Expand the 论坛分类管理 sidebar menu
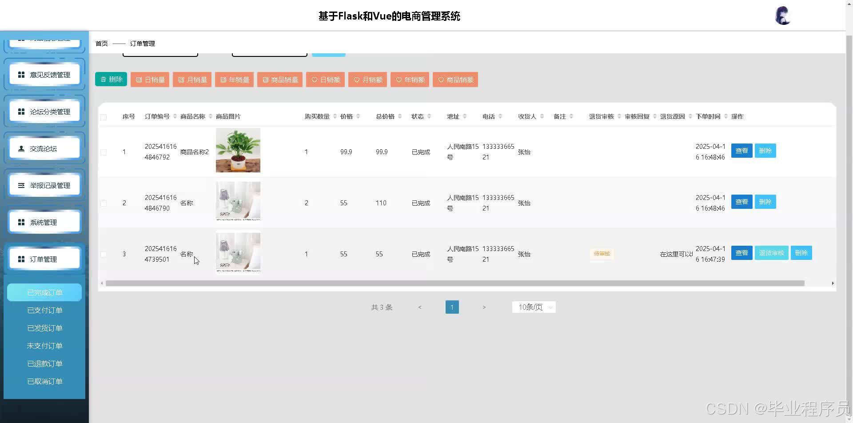This screenshot has width=853, height=423. coord(44,112)
